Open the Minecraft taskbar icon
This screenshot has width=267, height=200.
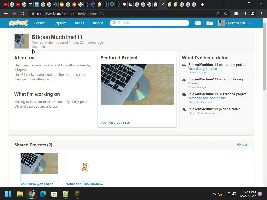(77, 194)
